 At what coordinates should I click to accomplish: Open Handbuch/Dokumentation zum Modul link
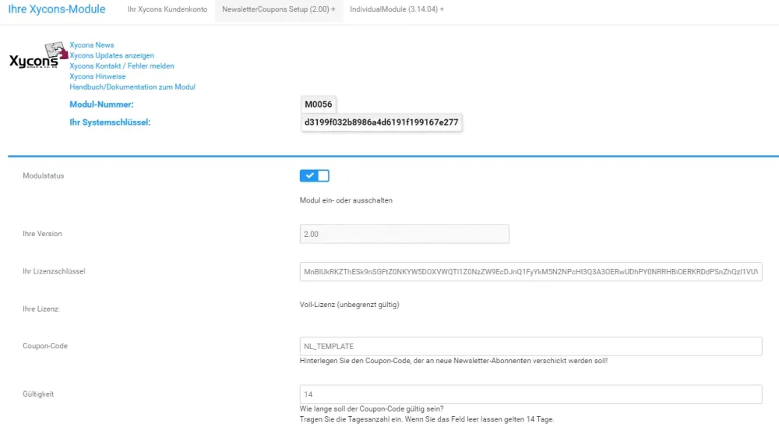pos(132,87)
